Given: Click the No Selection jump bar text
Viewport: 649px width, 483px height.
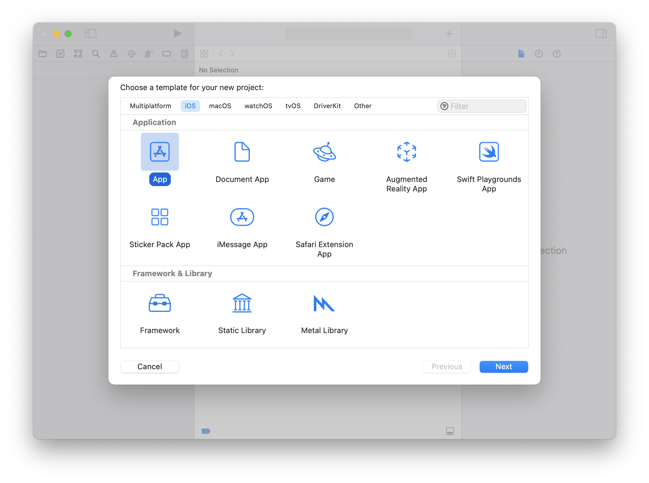Looking at the screenshot, I should tap(219, 70).
